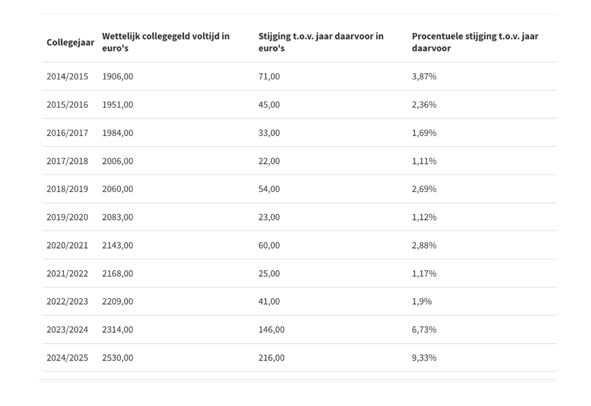Click the 23,00 increase value

[x=269, y=217]
